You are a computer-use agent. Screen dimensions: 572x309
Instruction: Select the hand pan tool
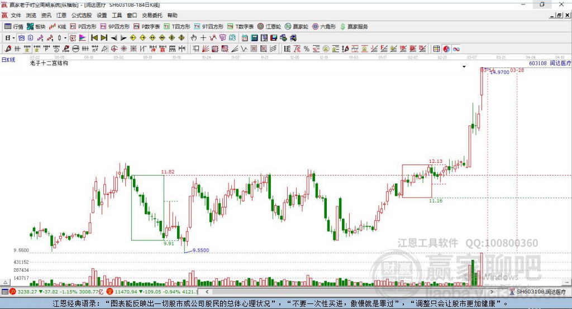[194, 38]
